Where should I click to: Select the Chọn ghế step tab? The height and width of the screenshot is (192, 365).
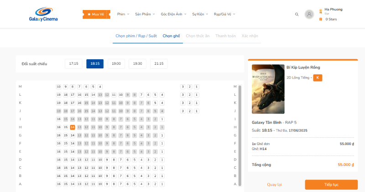click(172, 36)
